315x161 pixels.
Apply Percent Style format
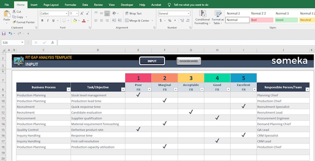[169, 21]
